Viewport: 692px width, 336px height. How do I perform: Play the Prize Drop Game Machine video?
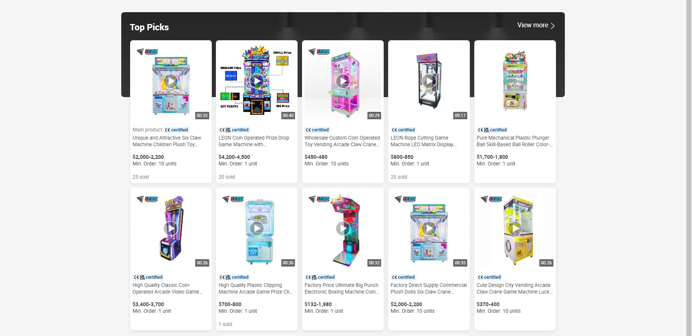coord(257,81)
